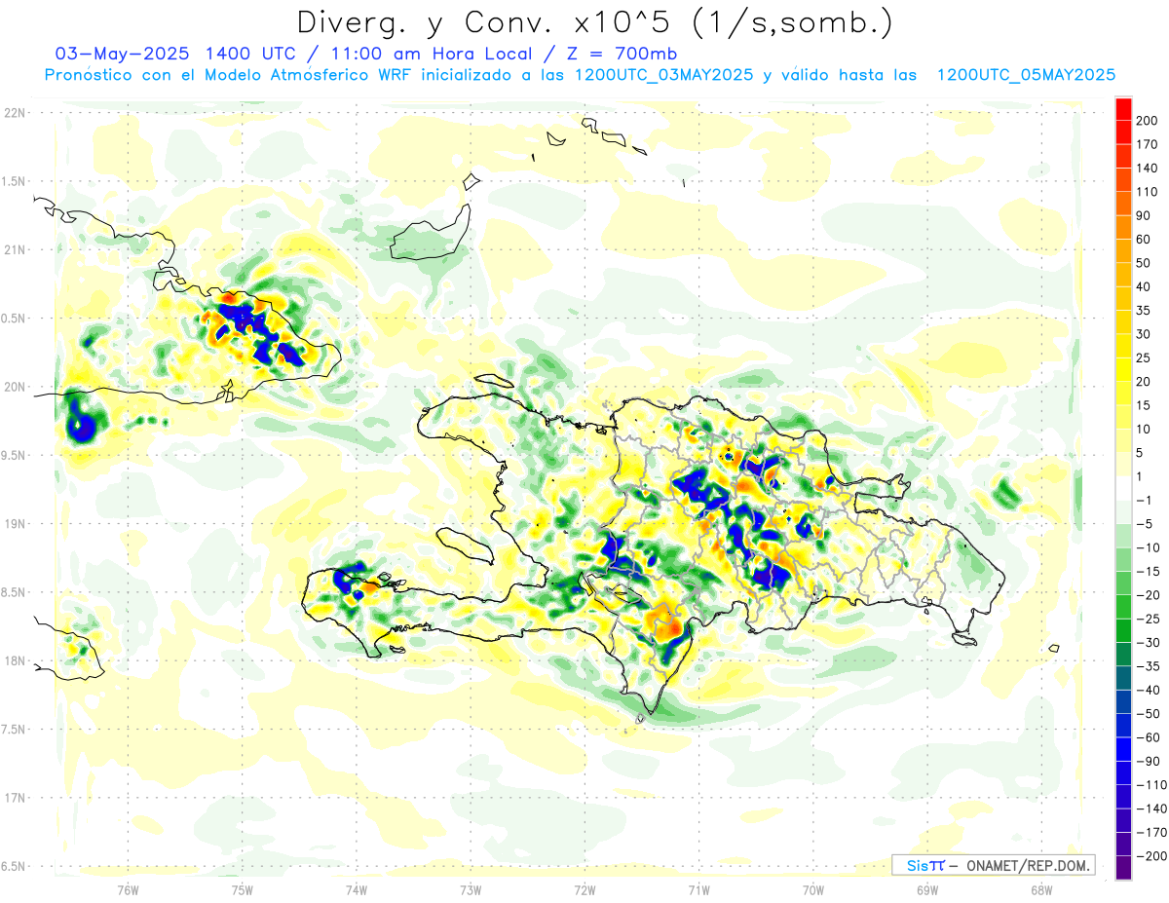
Task: Click the positive '15' colorbar value
Action: pos(1145,405)
